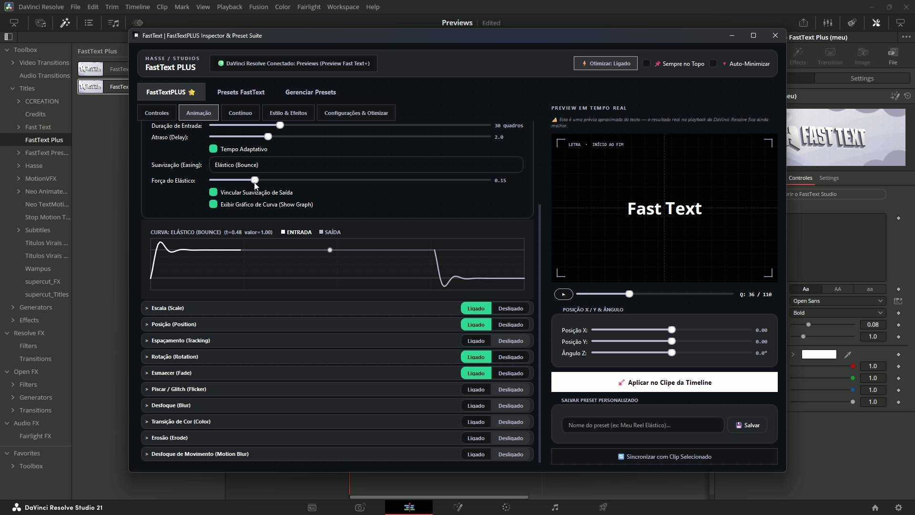
Task: Expand Video Transitions in Toolbox tree
Action: click(13, 62)
